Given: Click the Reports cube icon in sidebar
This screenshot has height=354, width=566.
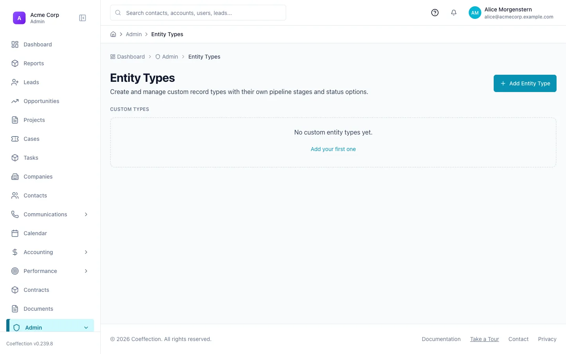Looking at the screenshot, I should click(15, 63).
